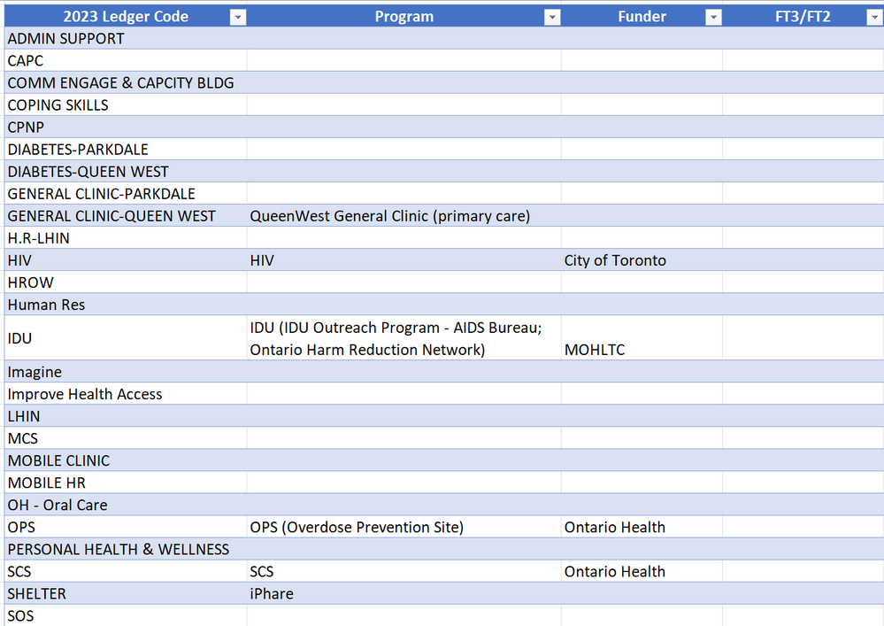Viewport: 884px width, 626px height.
Task: Select the DIABETES-PARKDALE cell
Action: [x=126, y=150]
